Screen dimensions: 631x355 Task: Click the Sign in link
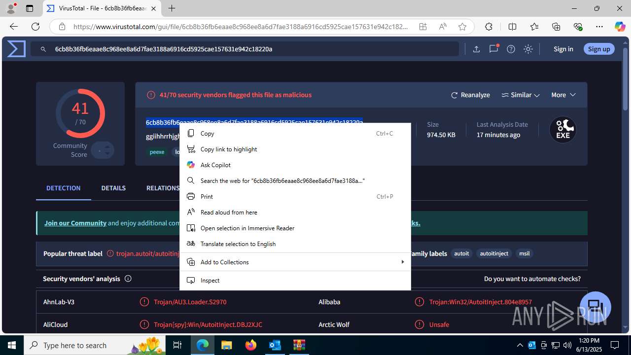(x=563, y=49)
